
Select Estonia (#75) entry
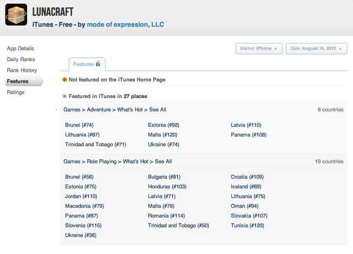pyautogui.click(x=81, y=187)
